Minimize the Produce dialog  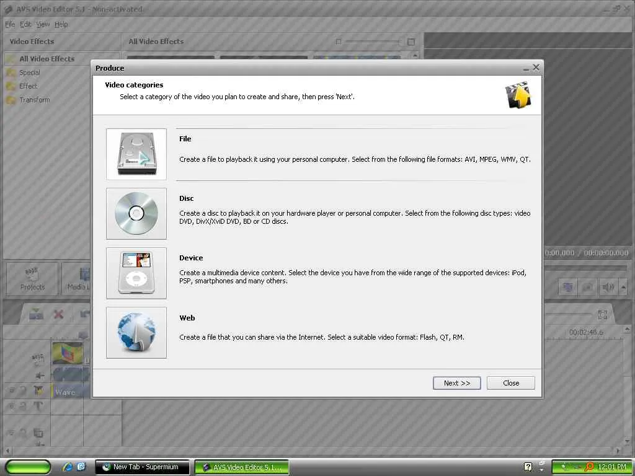pos(526,68)
